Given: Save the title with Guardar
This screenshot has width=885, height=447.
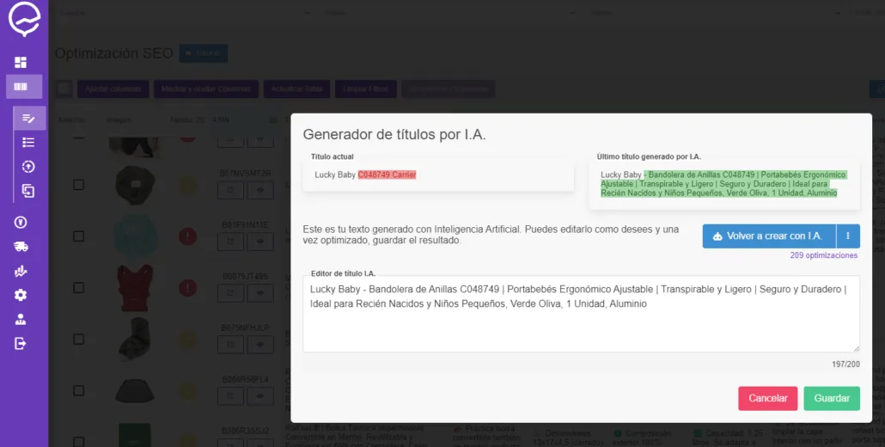Looking at the screenshot, I should (x=832, y=399).
